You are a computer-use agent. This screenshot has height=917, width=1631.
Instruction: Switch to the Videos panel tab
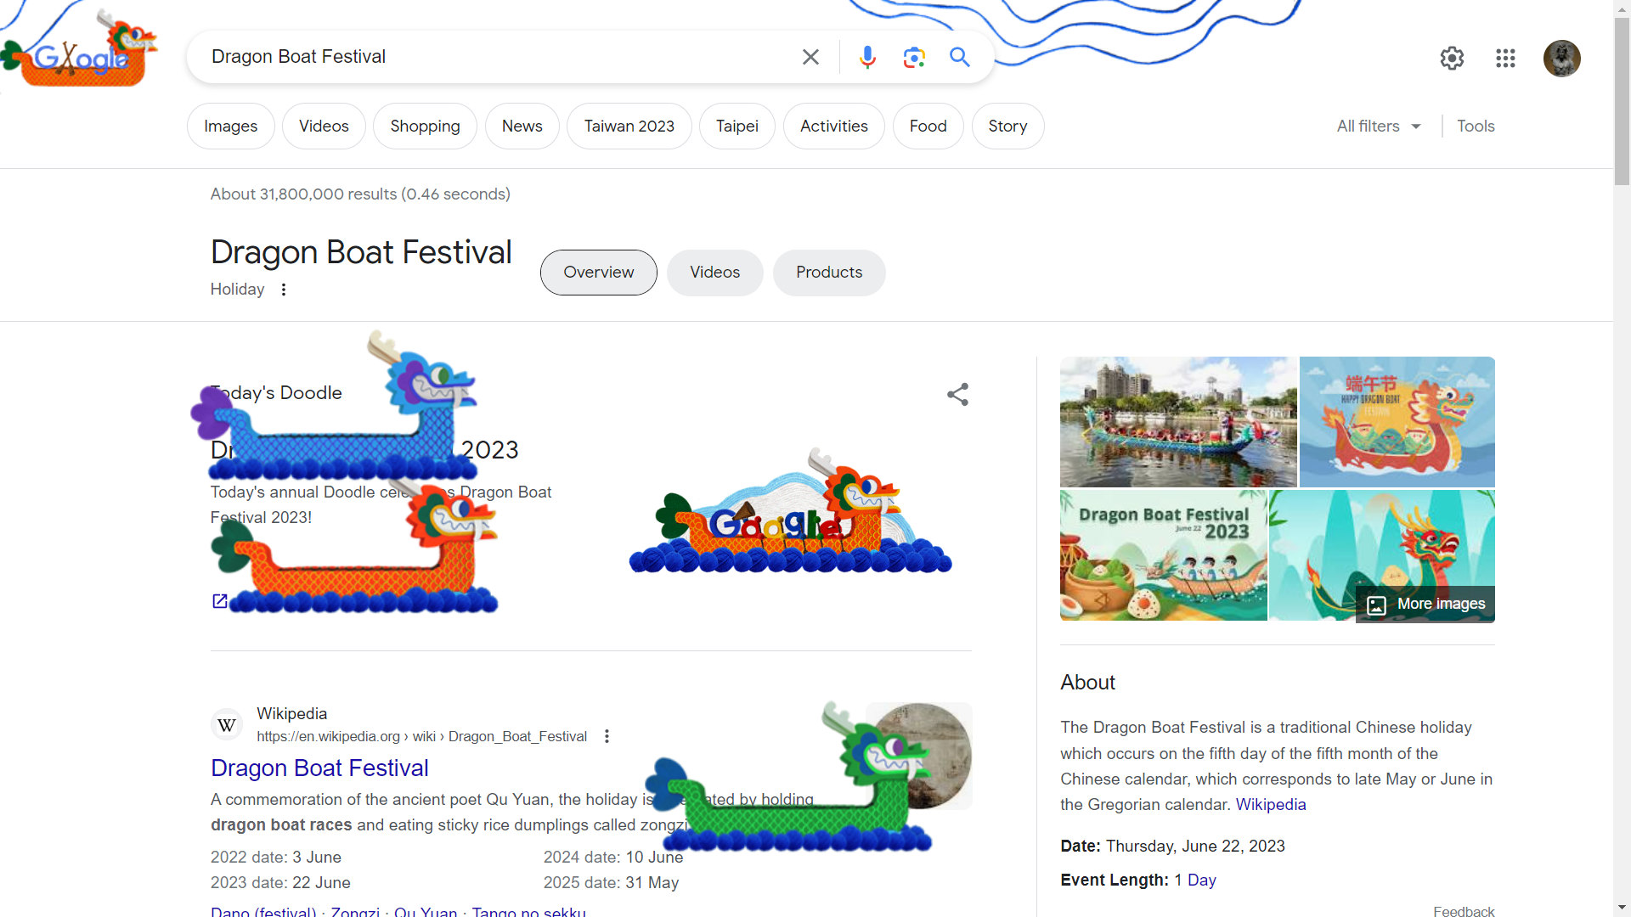click(714, 273)
